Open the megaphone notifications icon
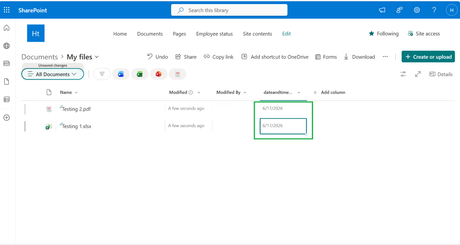 [382, 10]
